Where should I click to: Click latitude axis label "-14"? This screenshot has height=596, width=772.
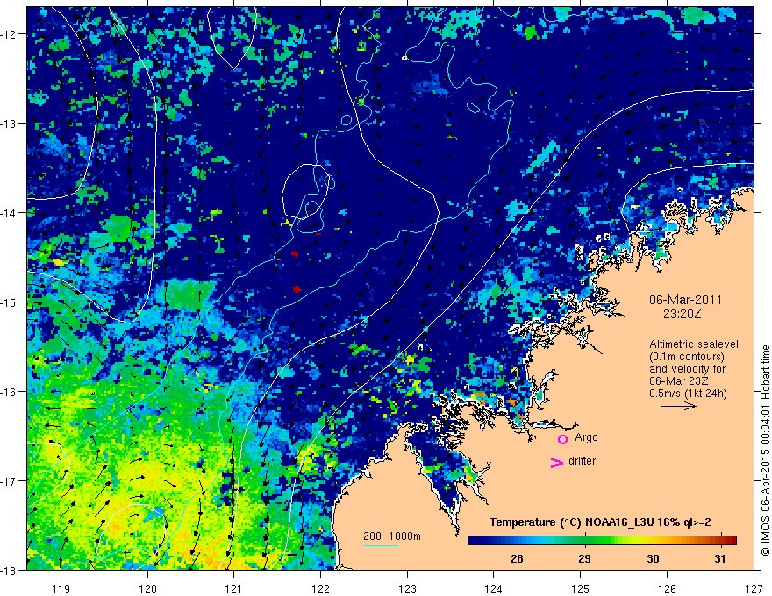[10, 213]
